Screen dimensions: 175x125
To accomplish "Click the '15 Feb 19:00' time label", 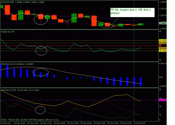I will [73, 123].
